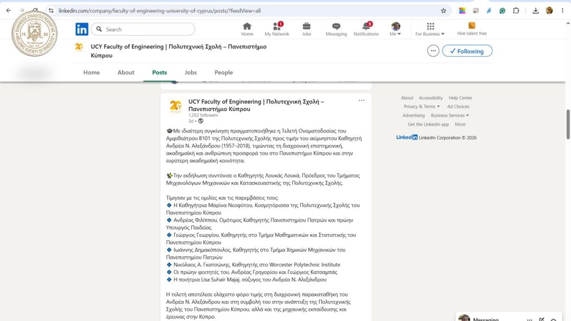This screenshot has width=571, height=321.
Task: Click the Grammarly extension icon
Action: click(x=502, y=11)
